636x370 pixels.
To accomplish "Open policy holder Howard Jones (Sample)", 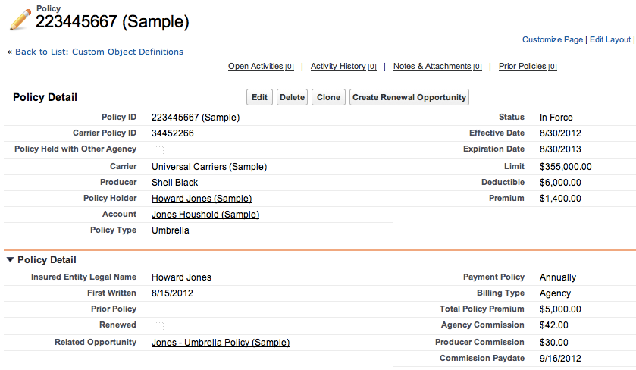I will tap(202, 199).
